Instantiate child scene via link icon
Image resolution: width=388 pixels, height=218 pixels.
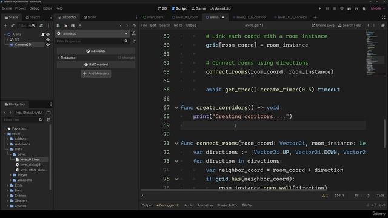point(12,25)
